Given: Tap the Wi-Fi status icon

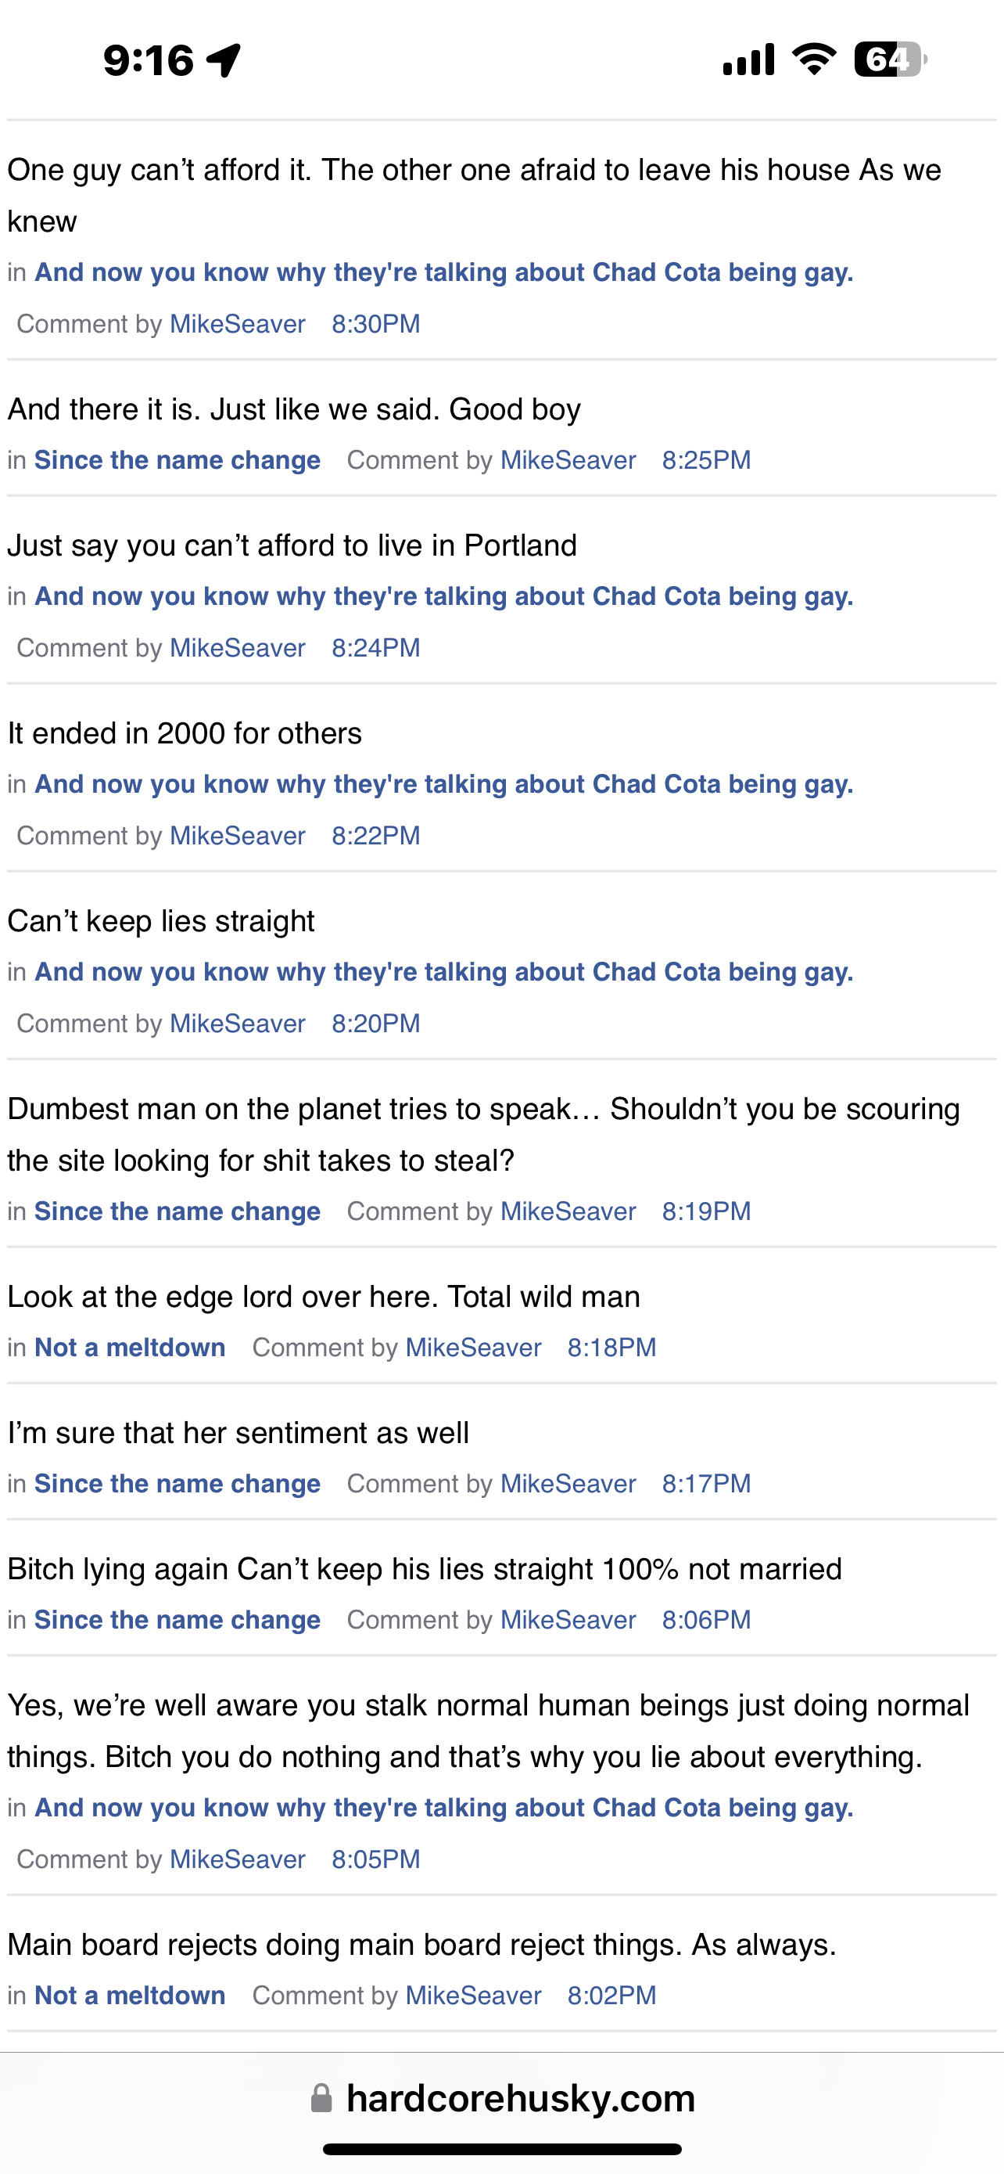Looking at the screenshot, I should coord(813,59).
